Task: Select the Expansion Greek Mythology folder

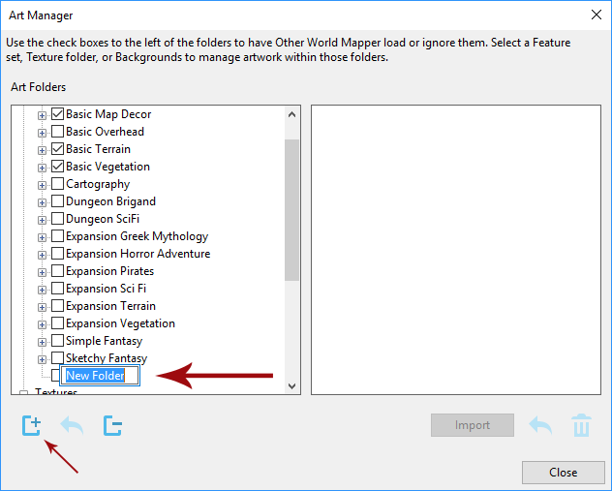Action: point(137,236)
